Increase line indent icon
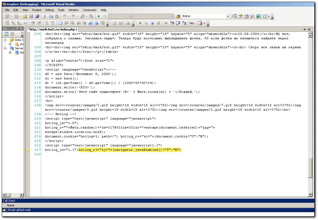This screenshot has width=318, height=220. 39,23
